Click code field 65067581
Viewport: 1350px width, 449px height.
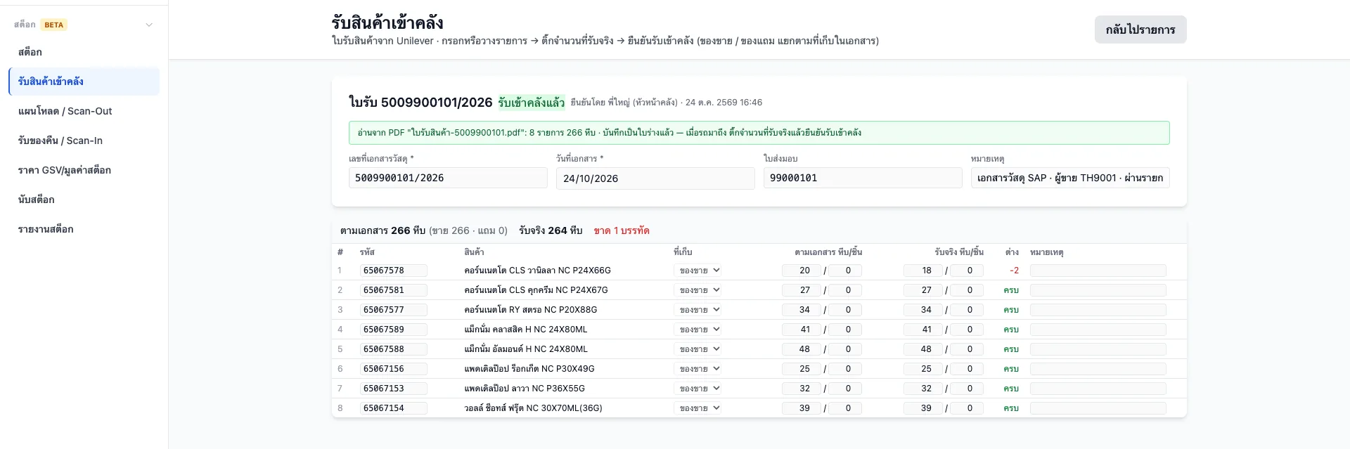pyautogui.click(x=394, y=290)
